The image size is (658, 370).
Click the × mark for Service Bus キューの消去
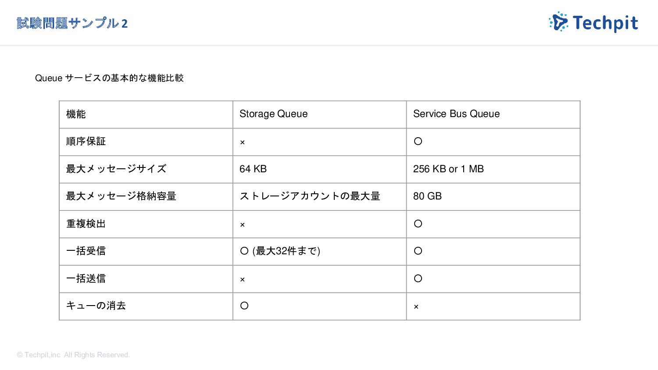(x=416, y=307)
